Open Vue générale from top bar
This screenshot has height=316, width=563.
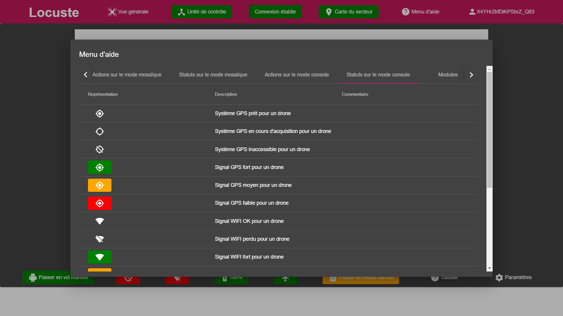coord(128,12)
